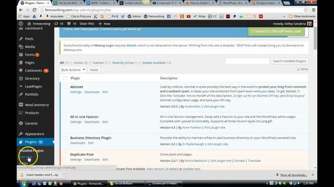Click the Search Installed Plugins button
334x187 pixels.
pos(289,61)
